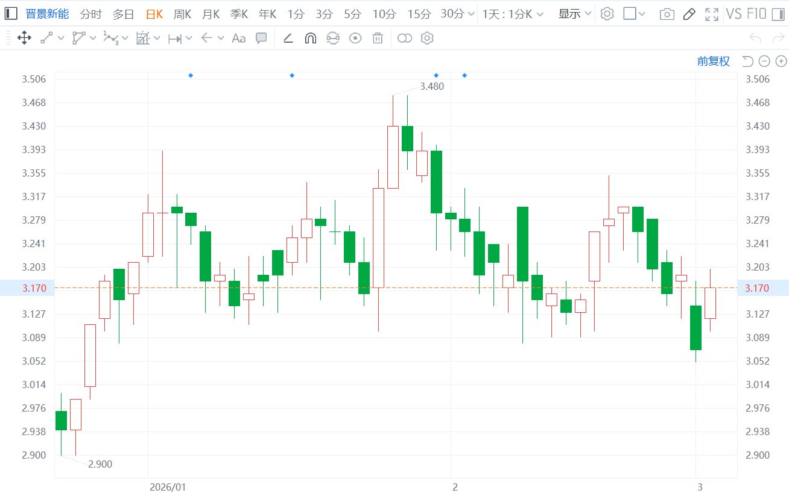Select the move/pan crosshair tool
The width and height of the screenshot is (789, 499).
click(24, 39)
